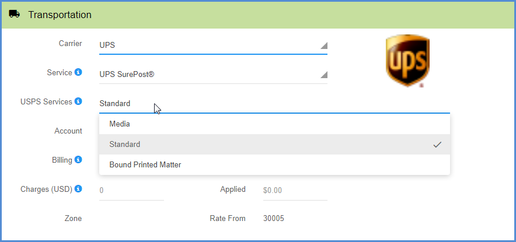The height and width of the screenshot is (242, 516).
Task: Click the UPS SurePost® service value
Action: point(127,75)
